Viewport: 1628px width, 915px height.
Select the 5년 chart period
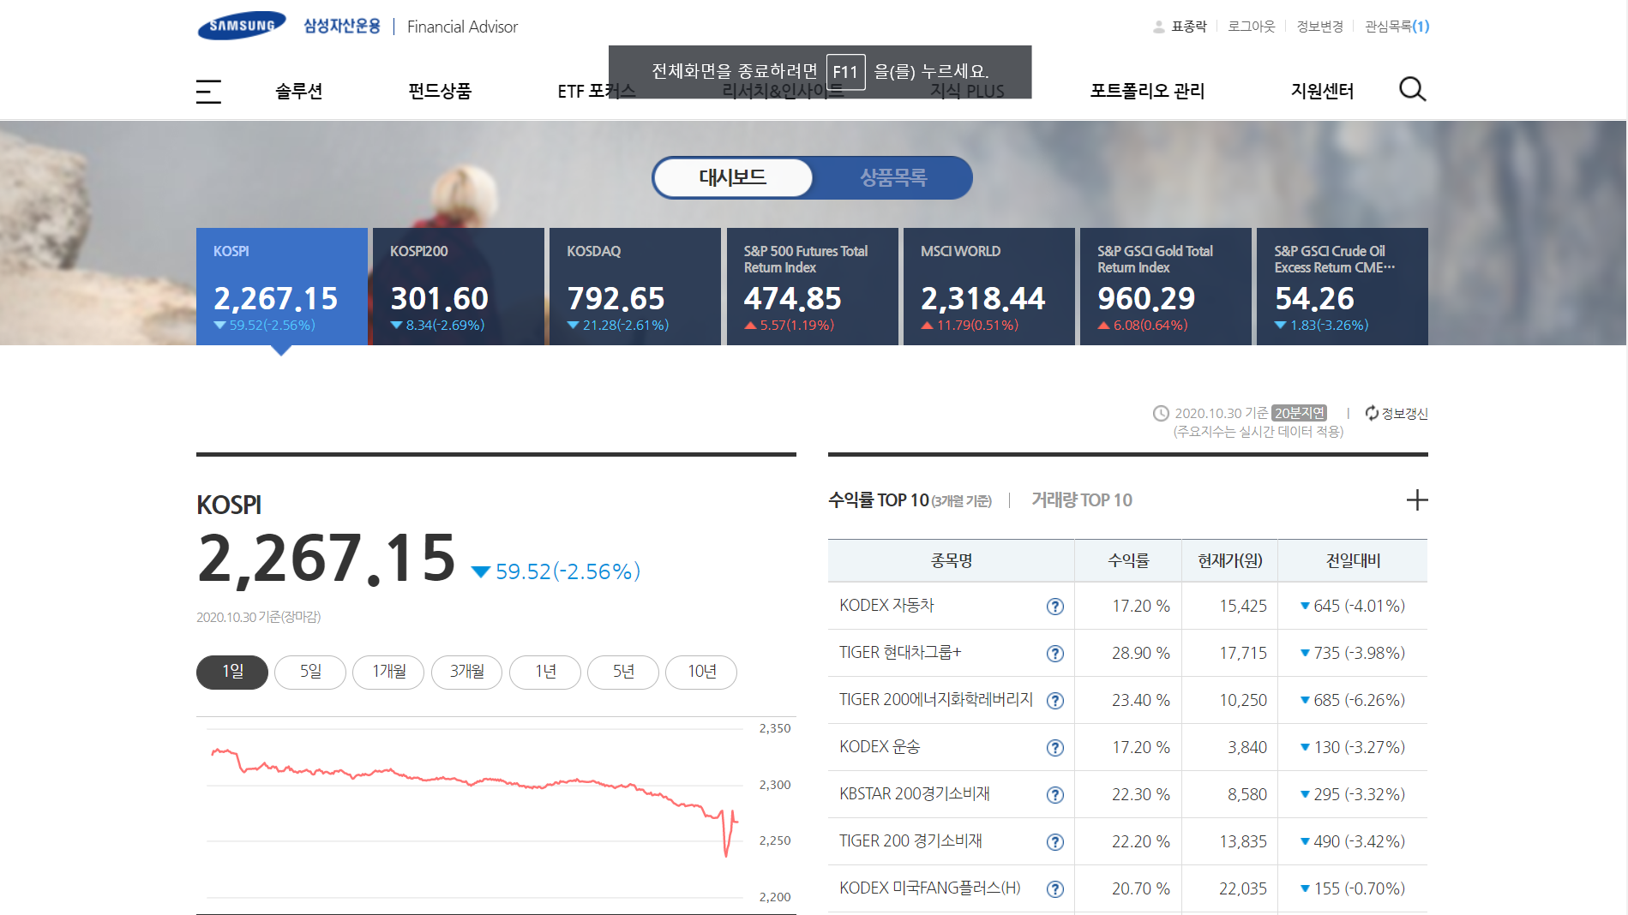(x=623, y=672)
